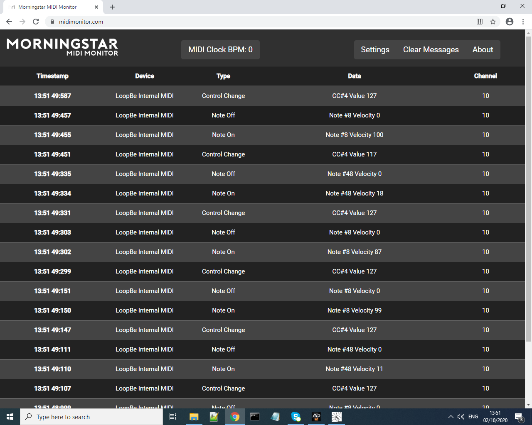Select Note #8 Velocity 87 cell
The width and height of the screenshot is (532, 425).
355,252
